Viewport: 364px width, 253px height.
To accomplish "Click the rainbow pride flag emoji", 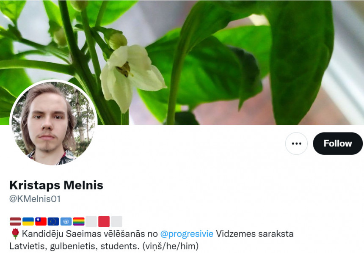I will point(79,221).
